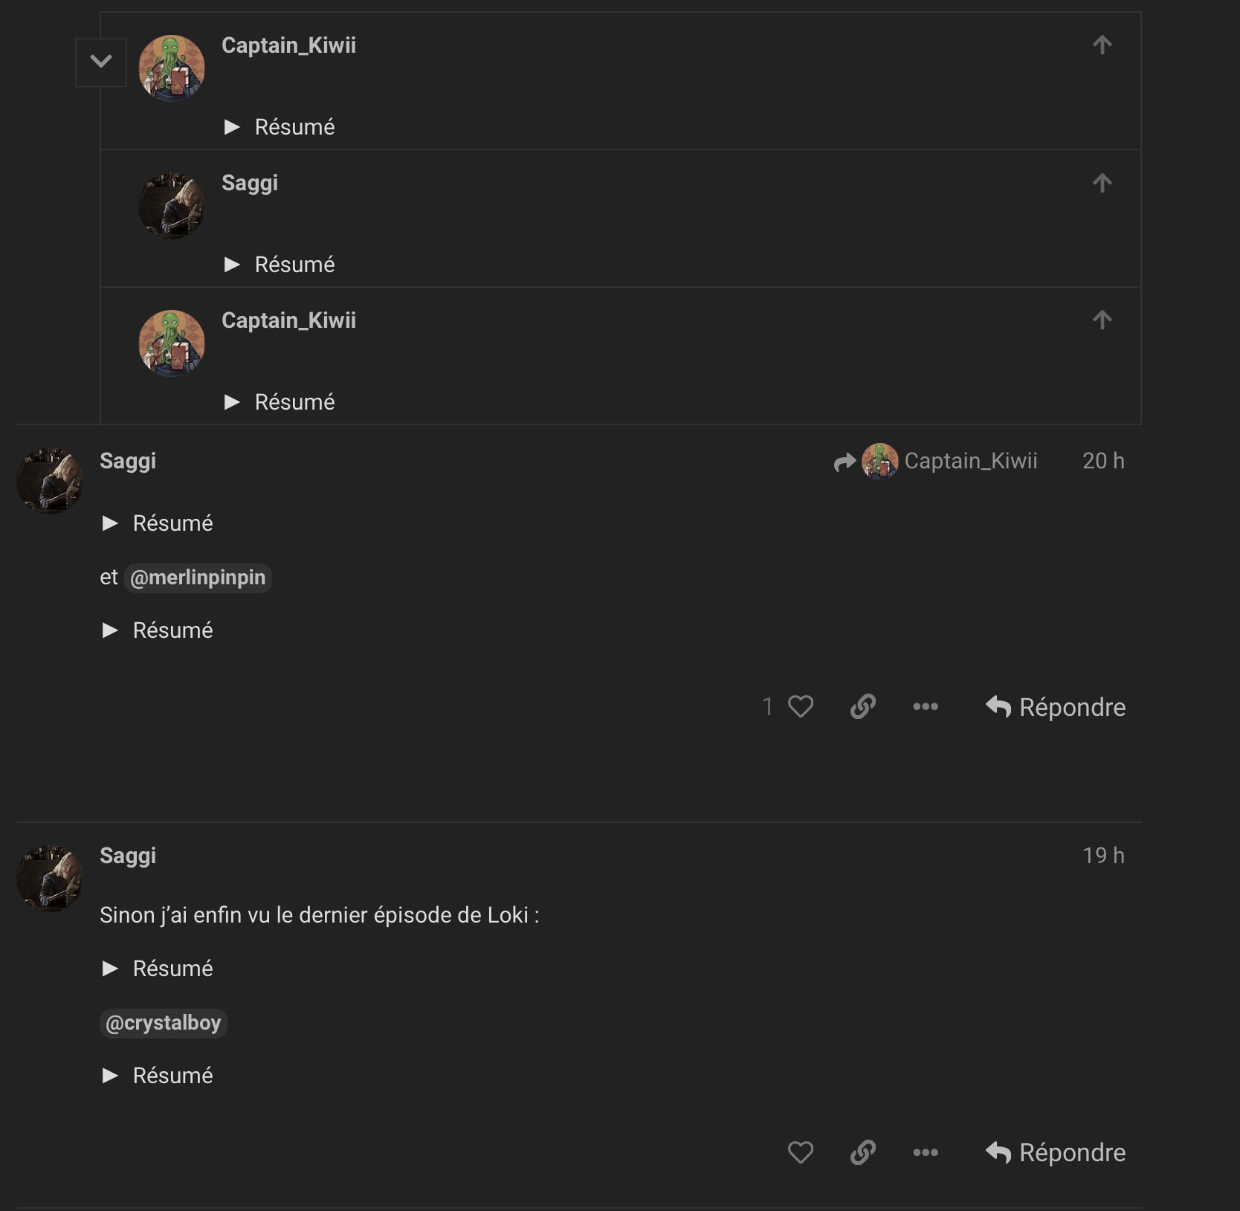Expand Résumé spoiler below @merlinpinpin mention

[x=158, y=630]
